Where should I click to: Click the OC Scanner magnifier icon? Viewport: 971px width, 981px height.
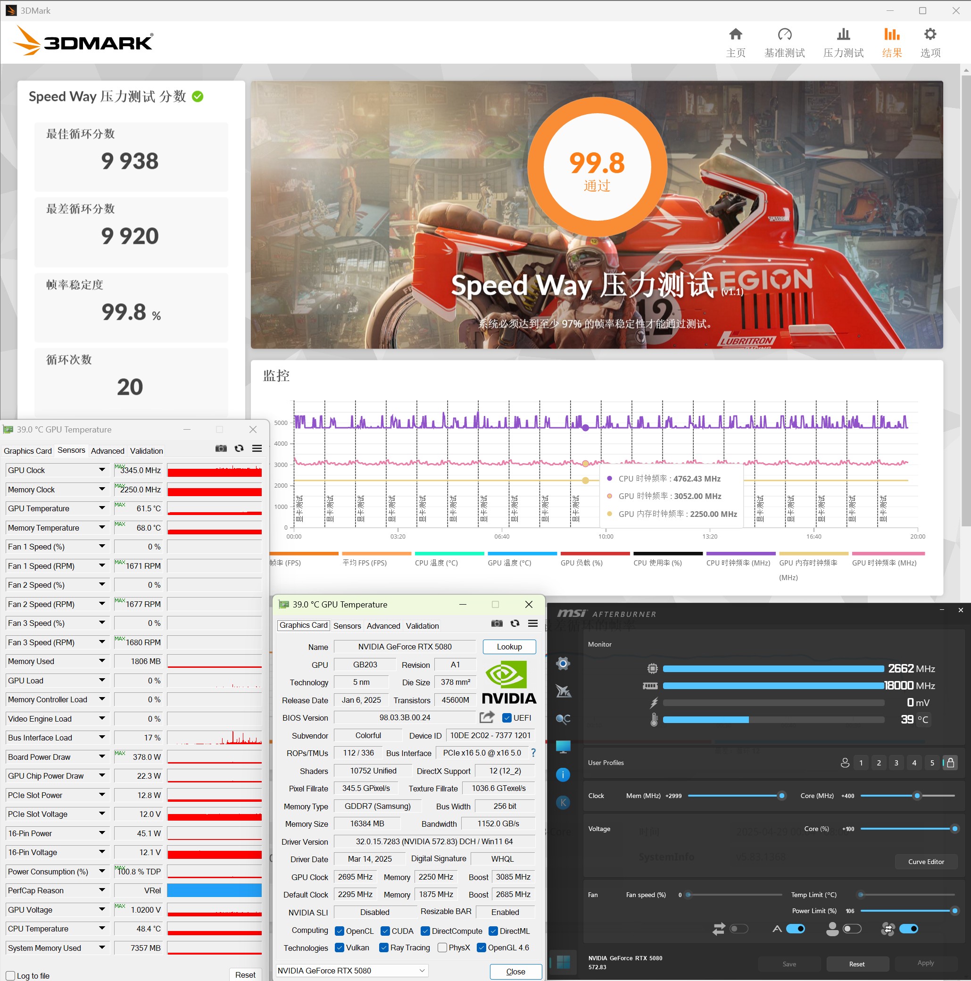coord(563,719)
